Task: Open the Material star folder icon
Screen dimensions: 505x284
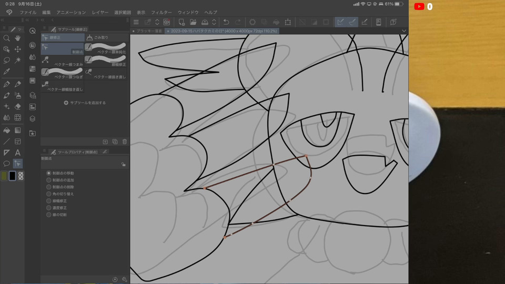Action: [x=33, y=133]
